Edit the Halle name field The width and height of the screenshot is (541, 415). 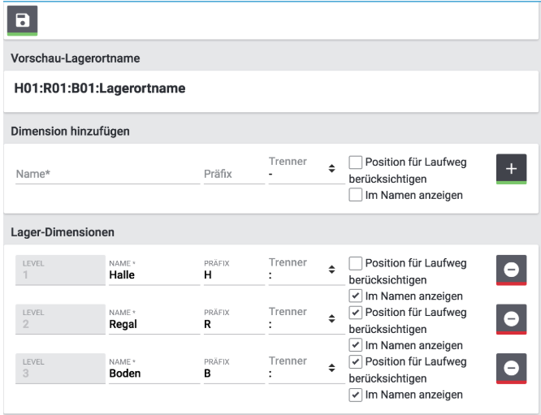point(154,270)
